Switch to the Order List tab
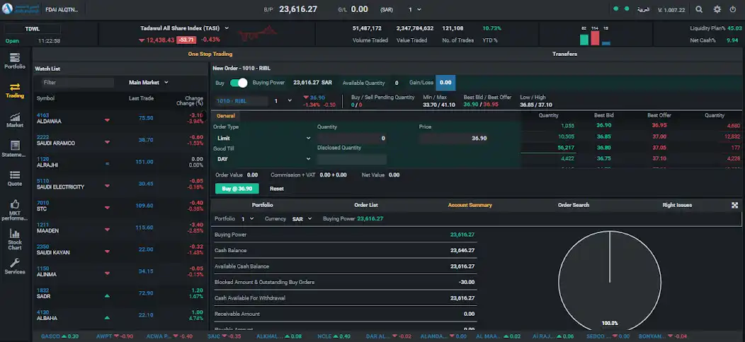This screenshot has height=342, width=745. [x=366, y=205]
